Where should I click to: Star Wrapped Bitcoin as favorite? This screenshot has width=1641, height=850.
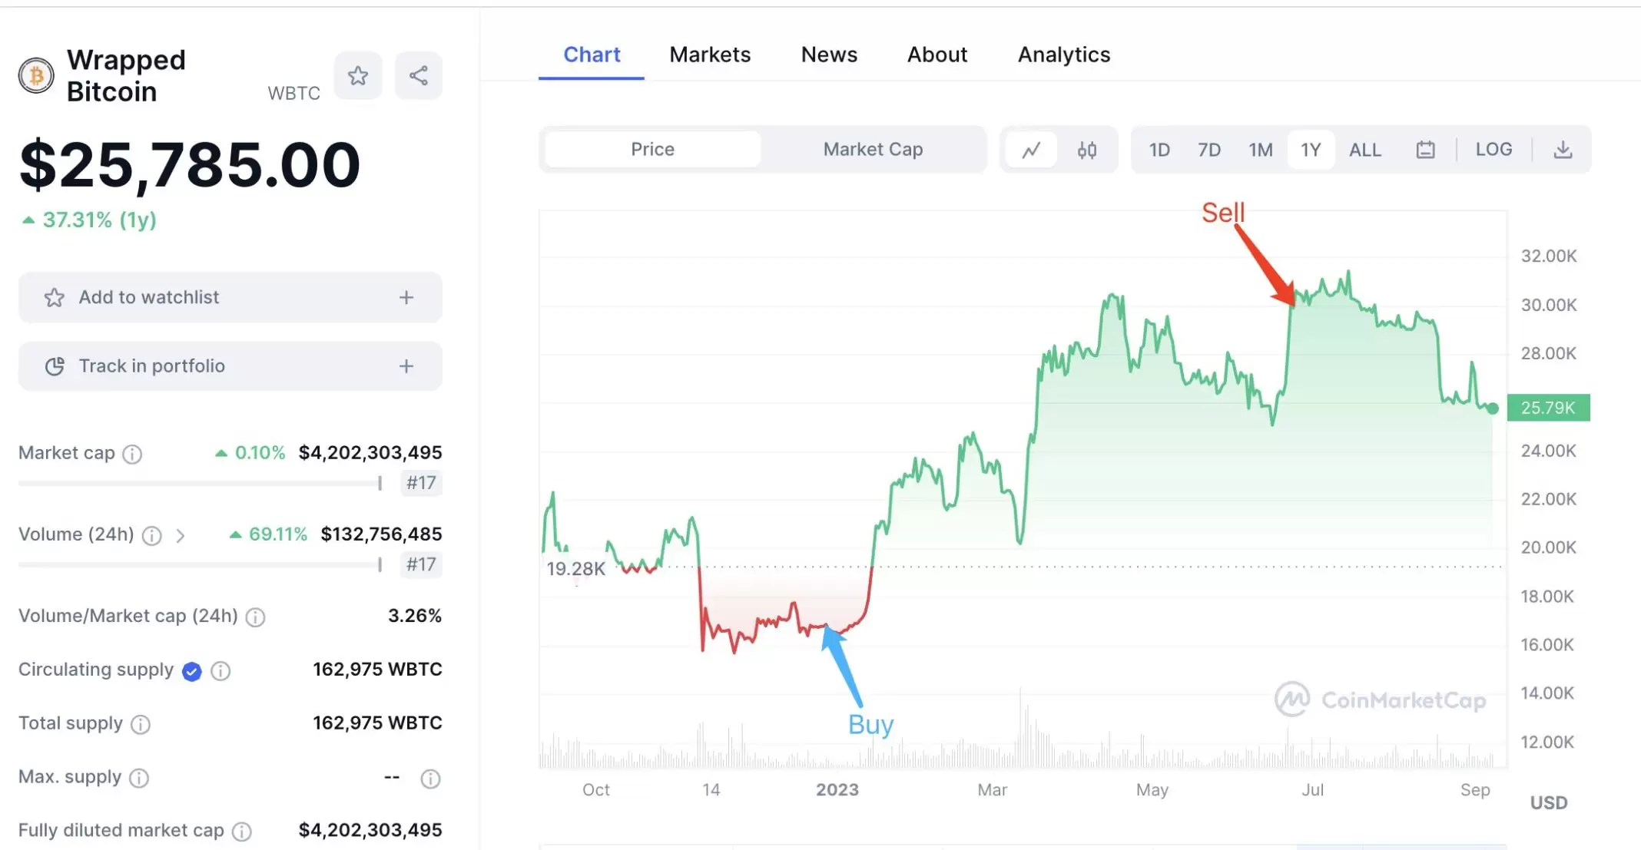pos(358,76)
